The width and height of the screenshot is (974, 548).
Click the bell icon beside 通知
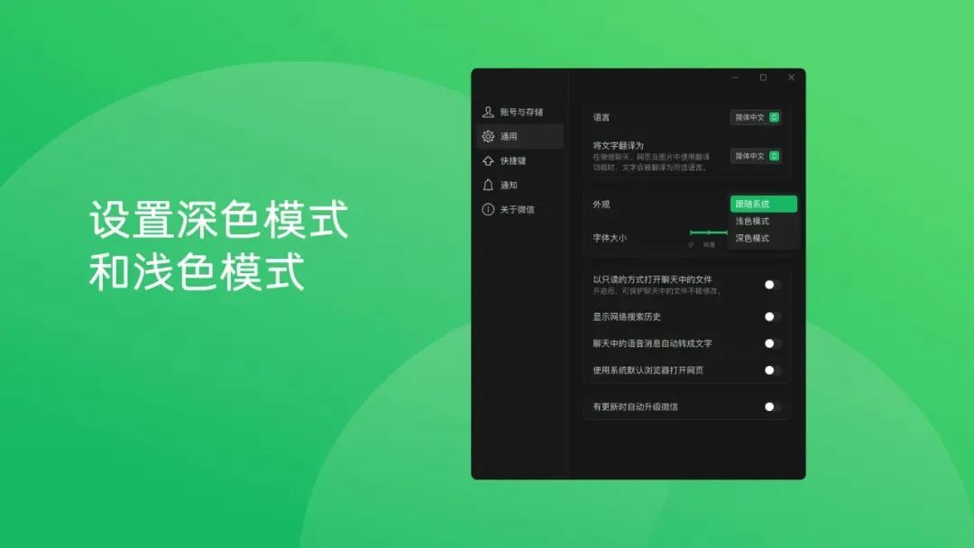coord(485,184)
